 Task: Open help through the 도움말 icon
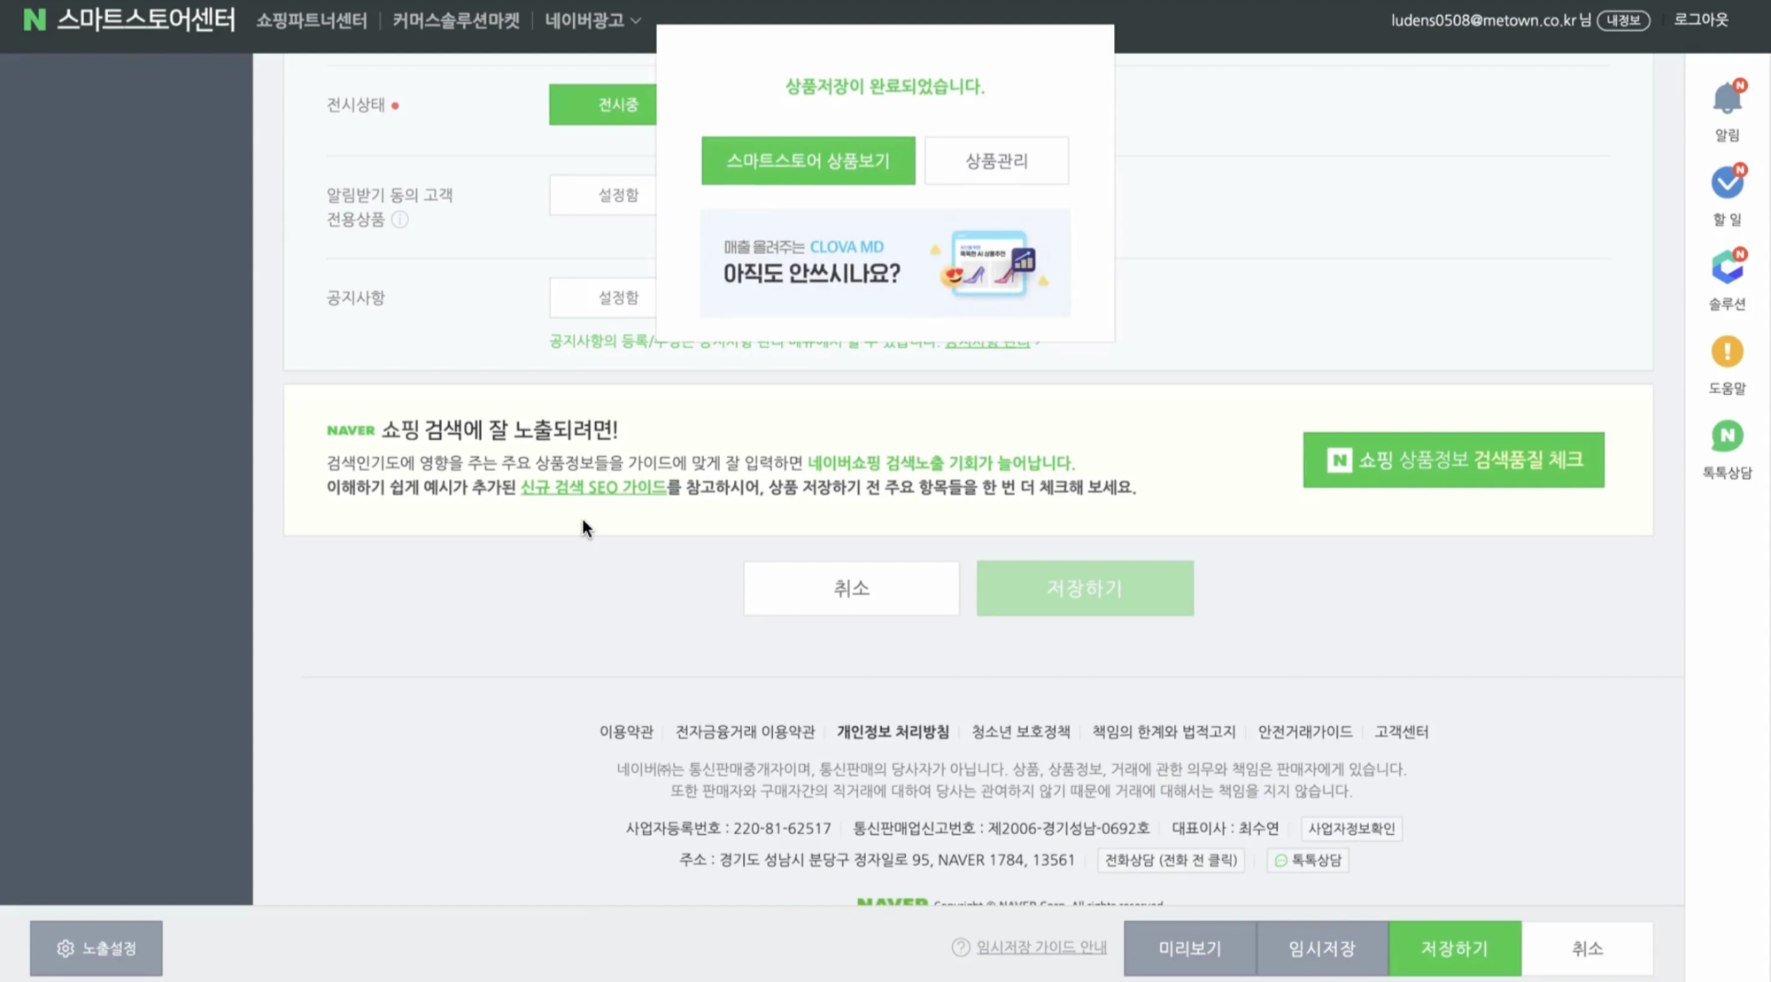pyautogui.click(x=1726, y=352)
